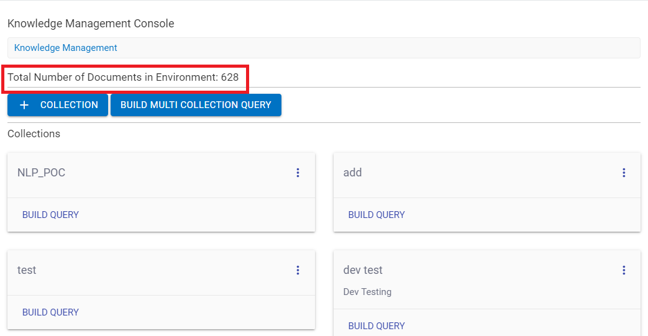The width and height of the screenshot is (648, 336).
Task: Open the three-dot menu on the add collection
Action: (x=624, y=173)
